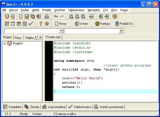The height and width of the screenshot is (117, 160).
Task: Open the Okno menu
Action: pos(114,10)
